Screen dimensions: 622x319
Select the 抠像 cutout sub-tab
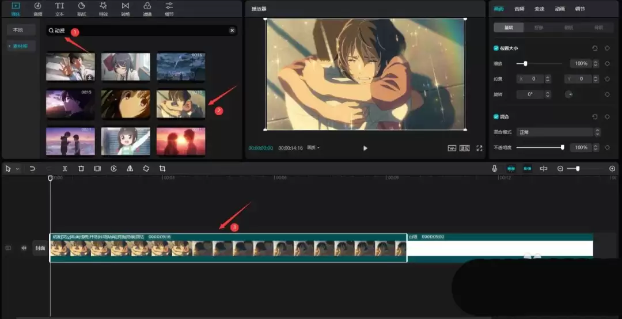[538, 28]
